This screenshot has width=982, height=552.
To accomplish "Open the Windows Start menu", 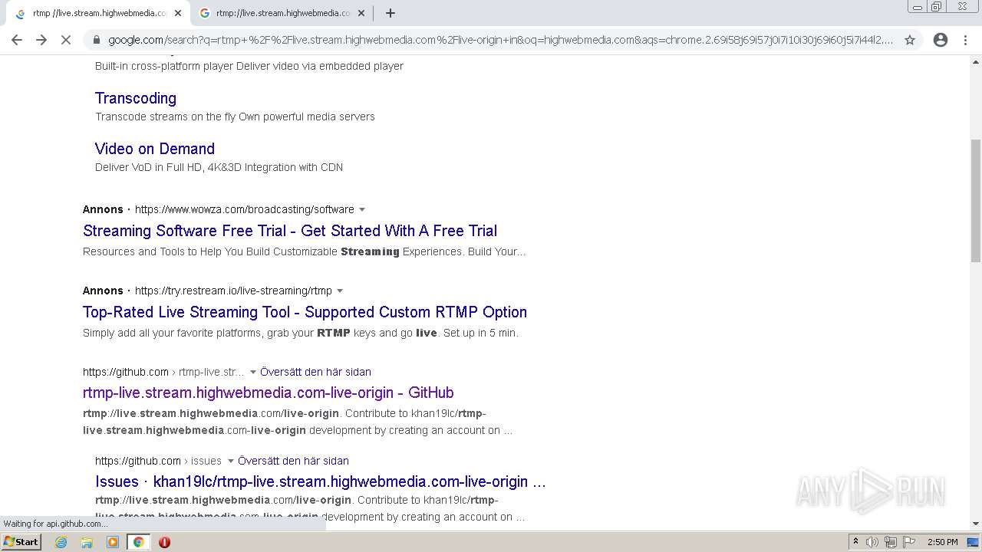I will click(x=21, y=542).
